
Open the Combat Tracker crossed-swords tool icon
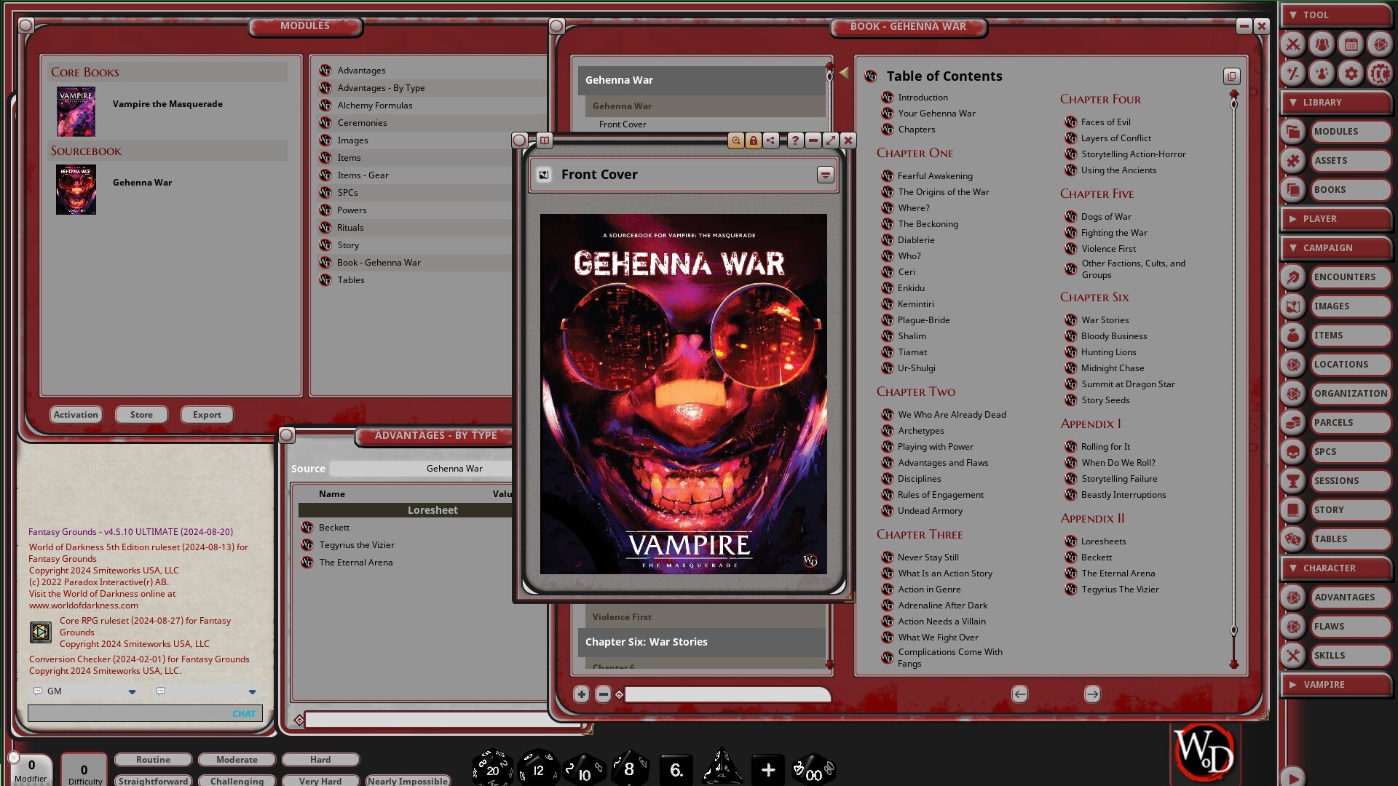pos(1293,44)
